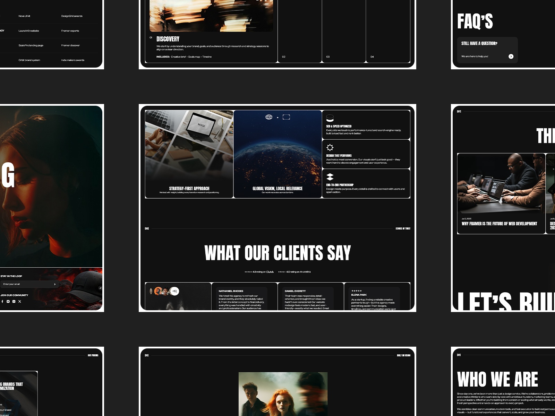Open the 4.8 rating on Clutch link
The width and height of the screenshot is (555, 416).
[x=259, y=272]
